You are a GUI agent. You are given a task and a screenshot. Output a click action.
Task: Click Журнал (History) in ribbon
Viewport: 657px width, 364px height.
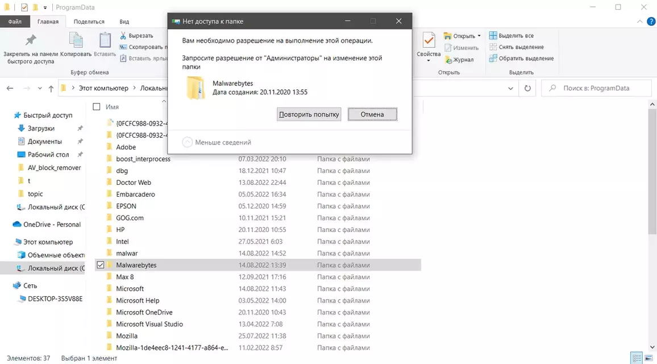(459, 60)
